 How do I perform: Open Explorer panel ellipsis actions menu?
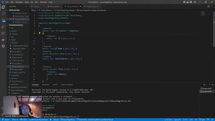[26, 6]
